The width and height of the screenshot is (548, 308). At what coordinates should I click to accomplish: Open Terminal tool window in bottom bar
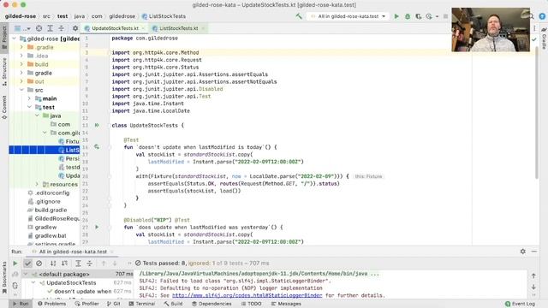click(142, 304)
